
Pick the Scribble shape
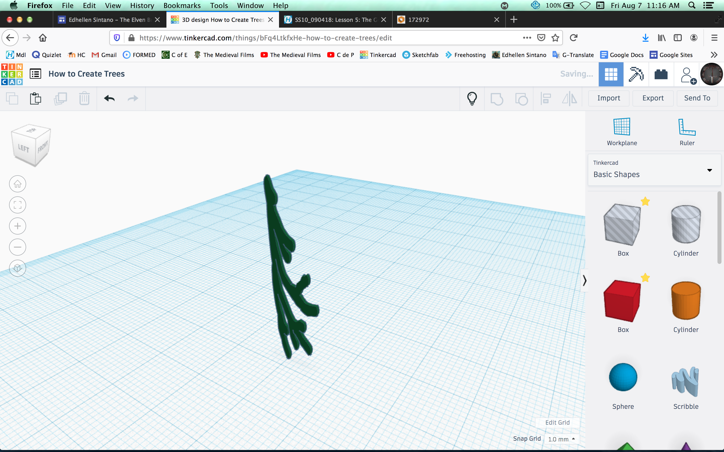coord(685,381)
